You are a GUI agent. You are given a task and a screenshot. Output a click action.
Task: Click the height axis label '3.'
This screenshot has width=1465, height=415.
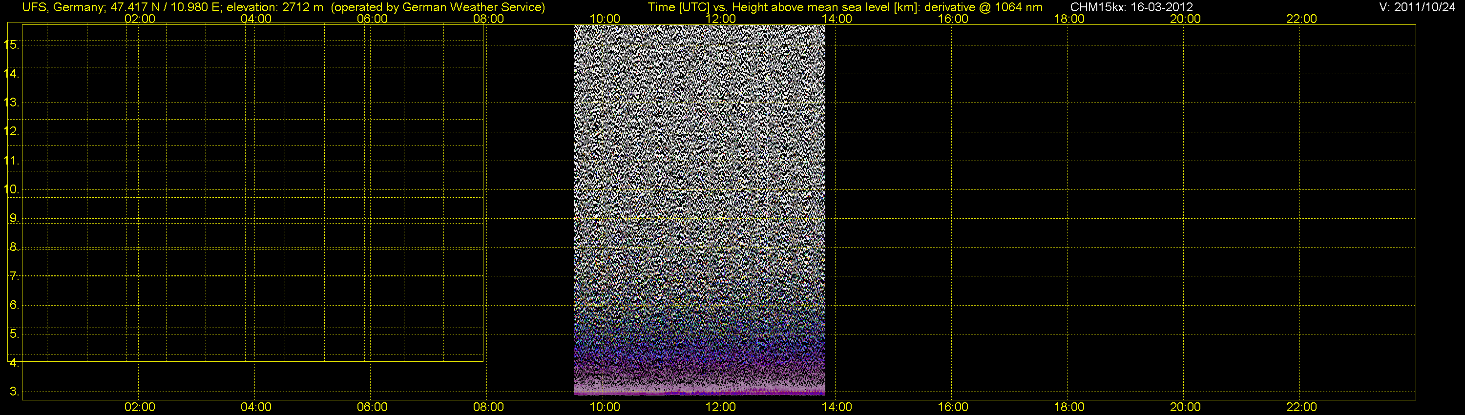coord(14,392)
